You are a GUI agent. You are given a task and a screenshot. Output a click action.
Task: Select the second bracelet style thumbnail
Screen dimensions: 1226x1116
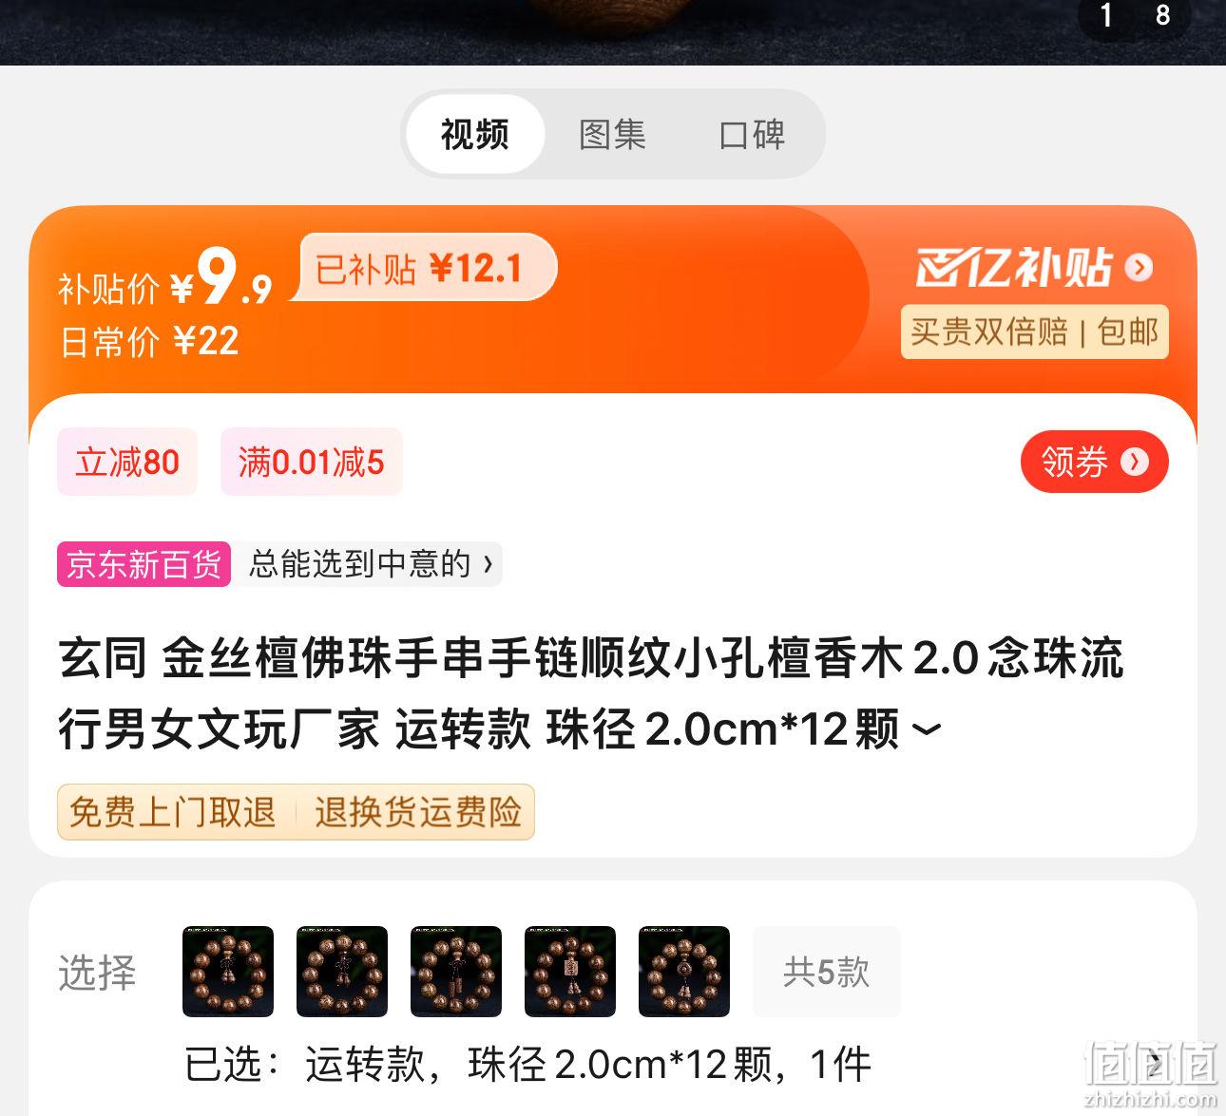(342, 972)
